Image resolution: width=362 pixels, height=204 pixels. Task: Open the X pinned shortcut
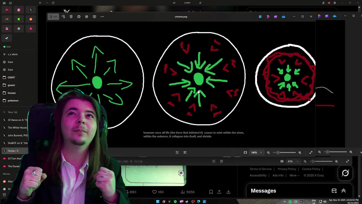coord(31,10)
